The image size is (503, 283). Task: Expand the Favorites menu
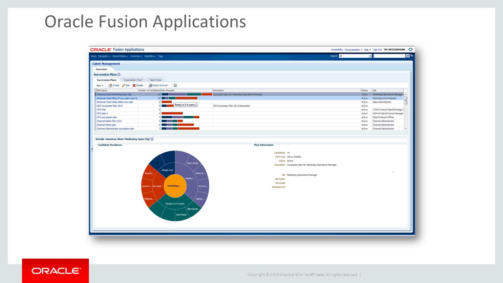[136, 56]
